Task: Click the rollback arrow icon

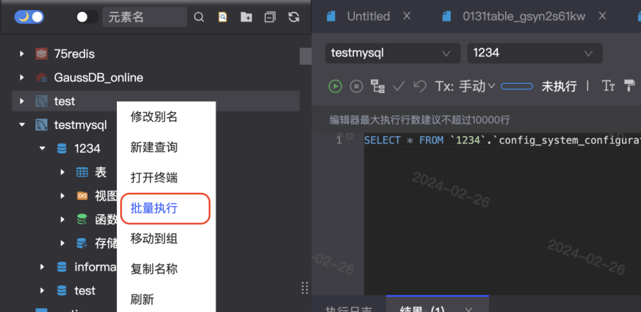Action: point(420,86)
